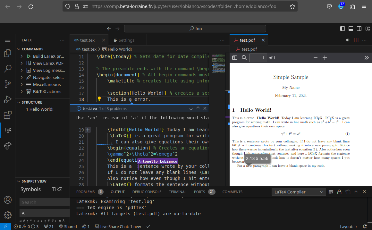The image size is (372, 230).
Task: Open the TeX sidebar icon
Action: click(7, 130)
